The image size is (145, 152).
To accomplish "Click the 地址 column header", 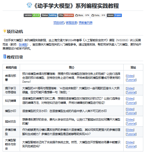I will [133, 67].
